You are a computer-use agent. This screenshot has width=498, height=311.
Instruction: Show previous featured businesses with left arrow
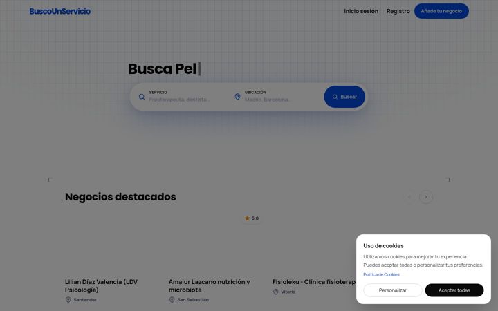click(x=409, y=197)
